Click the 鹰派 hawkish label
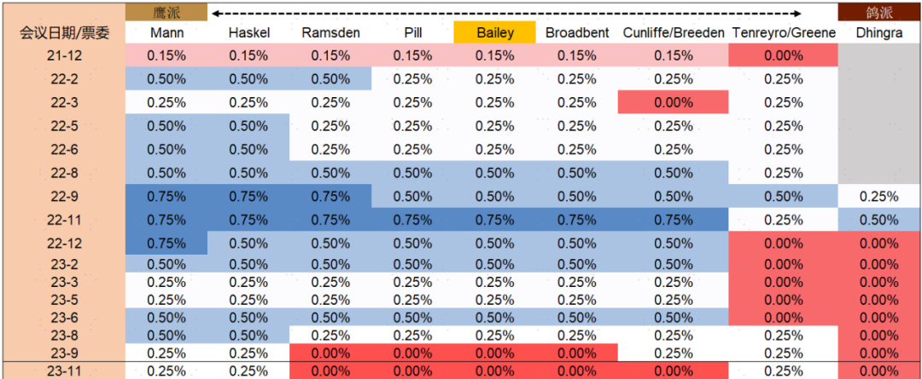 166,12
